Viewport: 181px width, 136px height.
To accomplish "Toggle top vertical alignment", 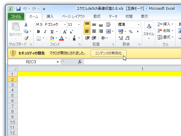I will coord(87,25).
